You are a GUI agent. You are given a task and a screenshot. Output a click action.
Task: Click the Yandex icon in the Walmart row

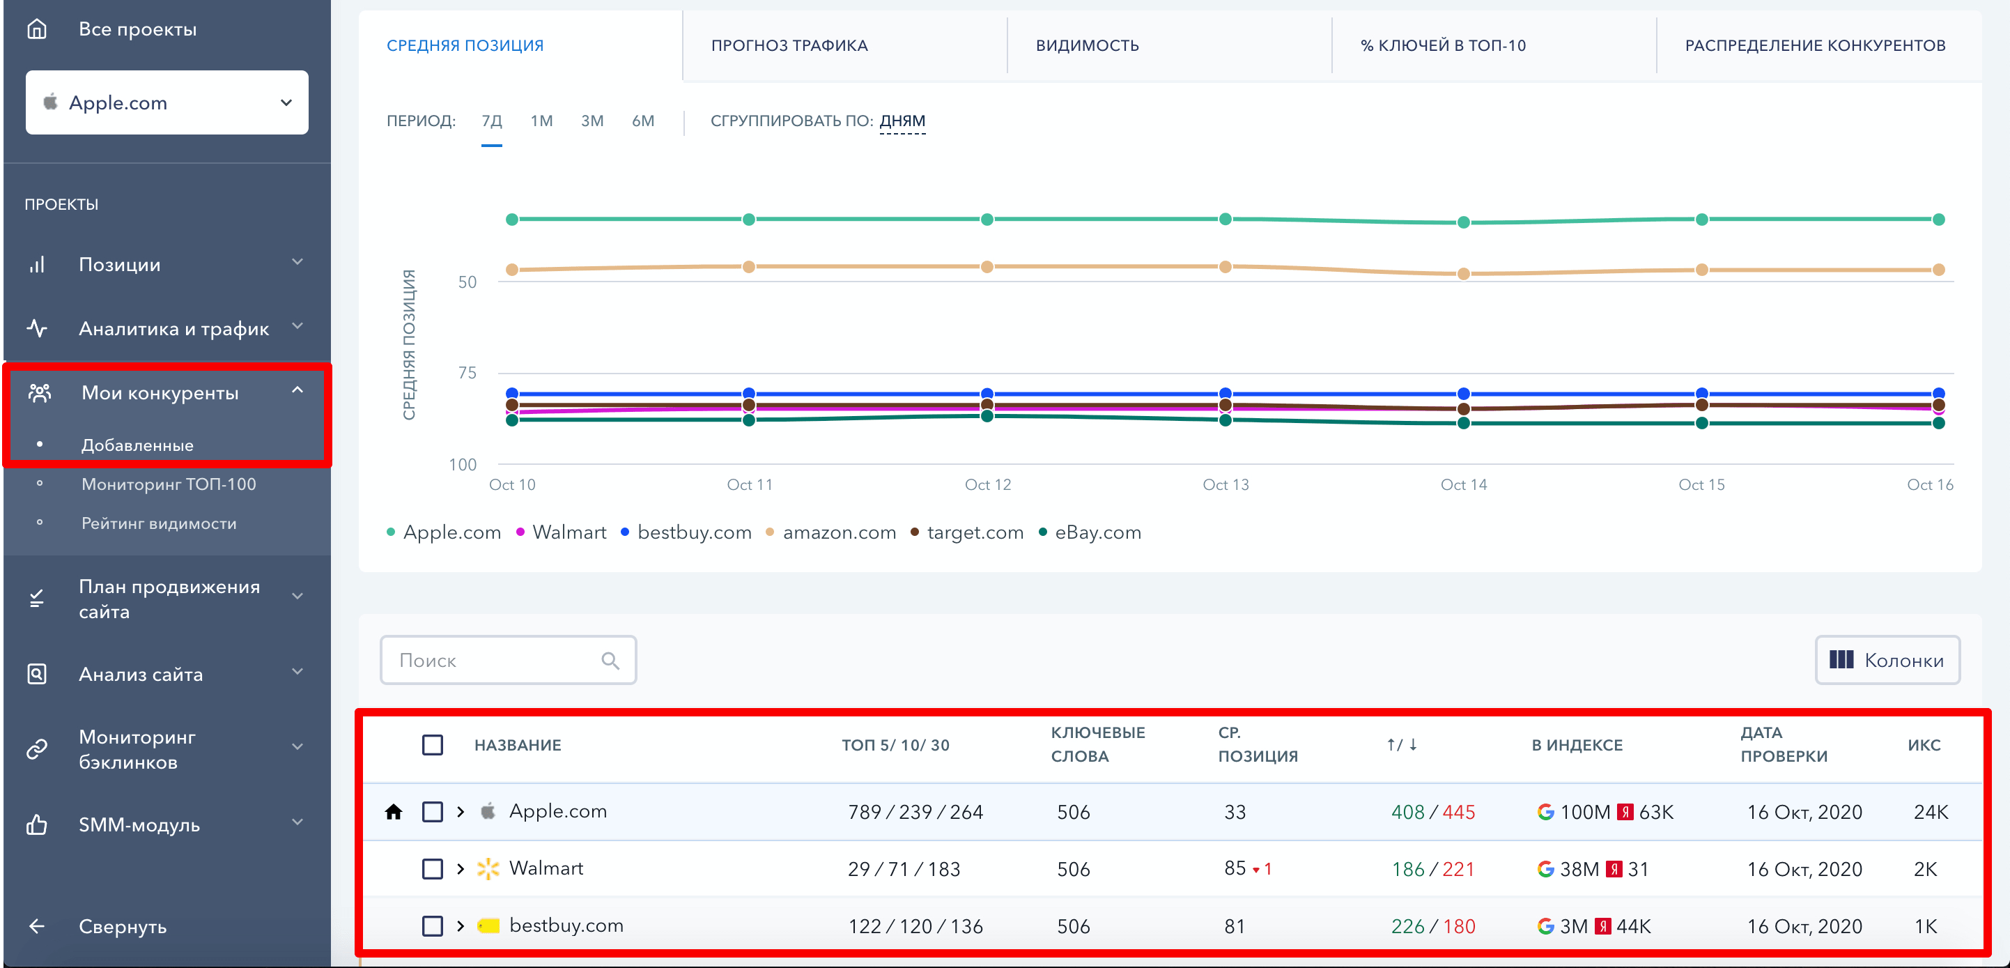(x=1614, y=869)
